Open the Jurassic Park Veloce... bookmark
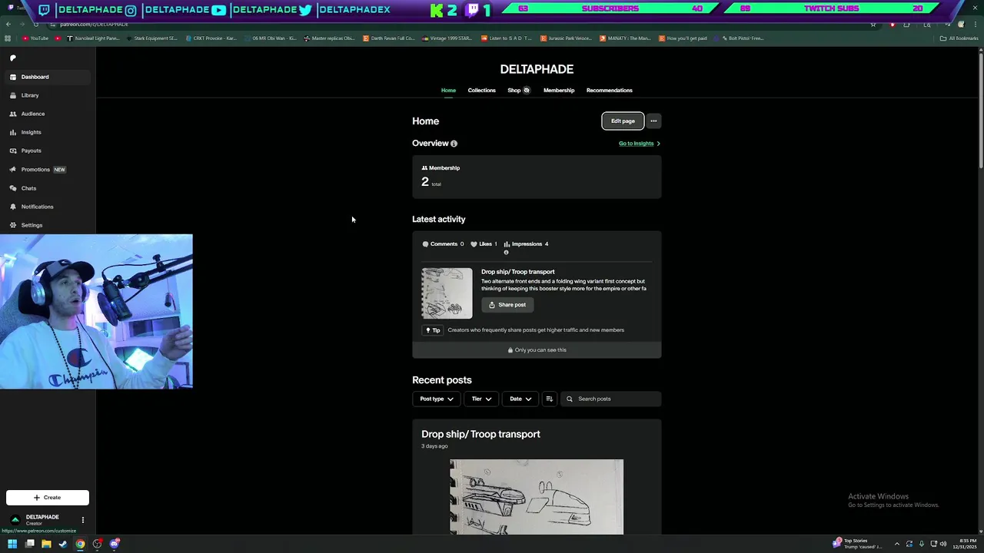This screenshot has width=984, height=553. 566,38
